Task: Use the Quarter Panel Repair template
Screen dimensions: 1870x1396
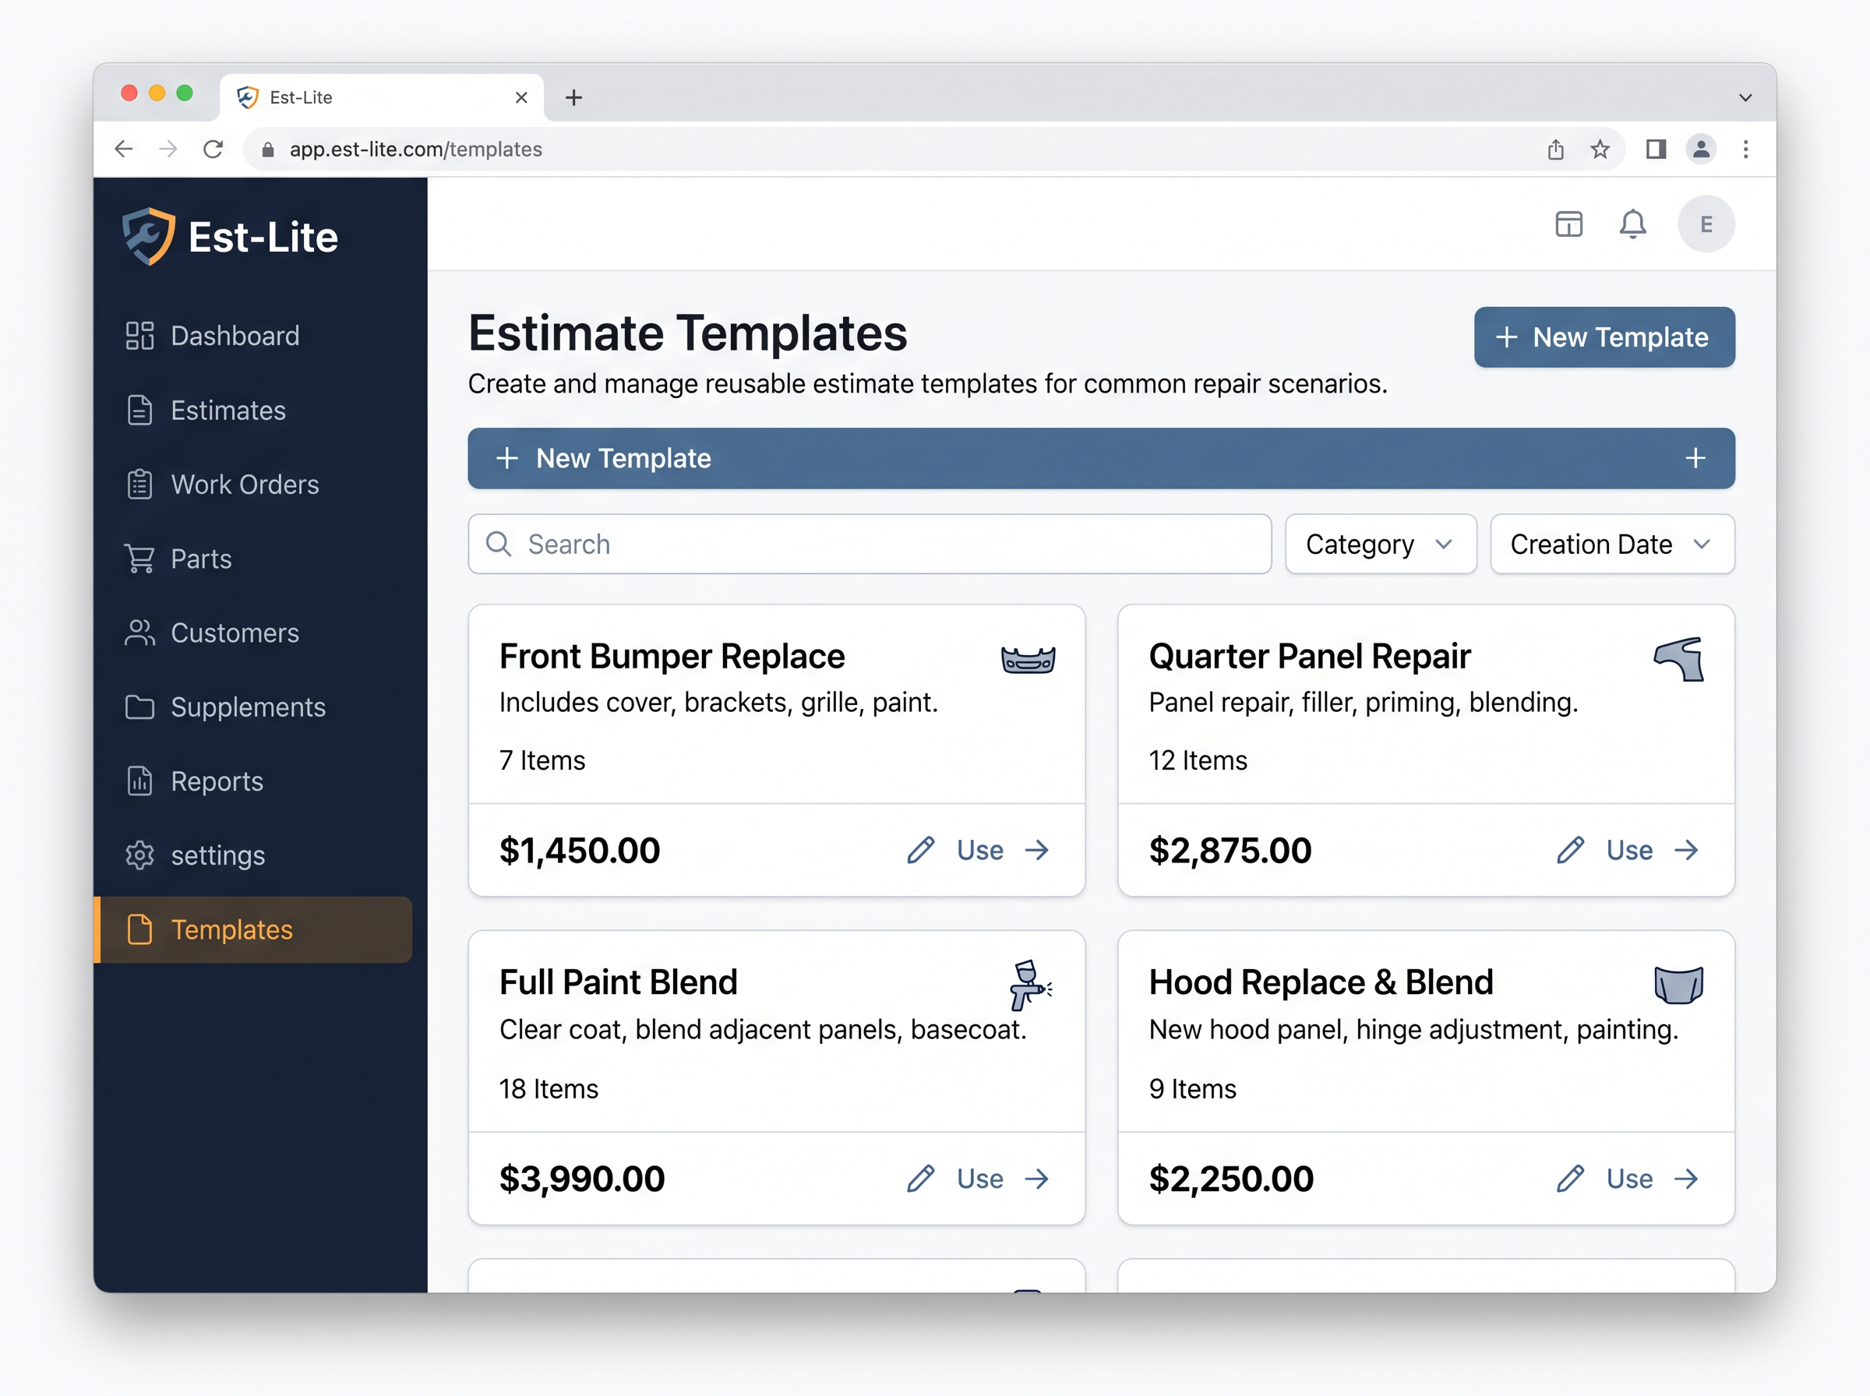Action: [1653, 849]
